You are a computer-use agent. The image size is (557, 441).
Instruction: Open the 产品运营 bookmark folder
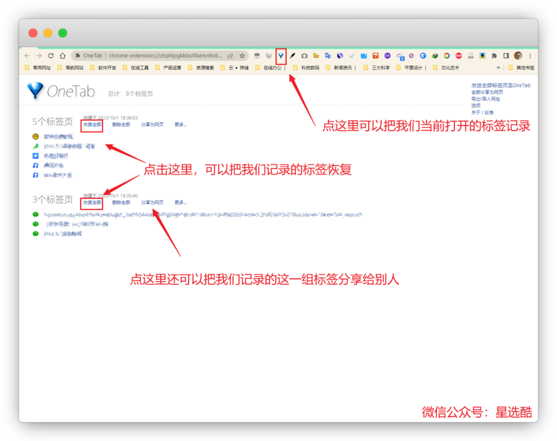168,68
